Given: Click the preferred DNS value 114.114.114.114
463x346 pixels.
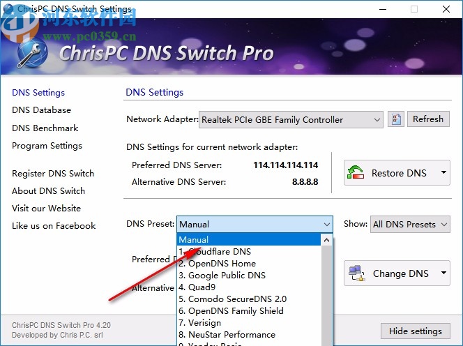Looking at the screenshot, I should (285, 165).
